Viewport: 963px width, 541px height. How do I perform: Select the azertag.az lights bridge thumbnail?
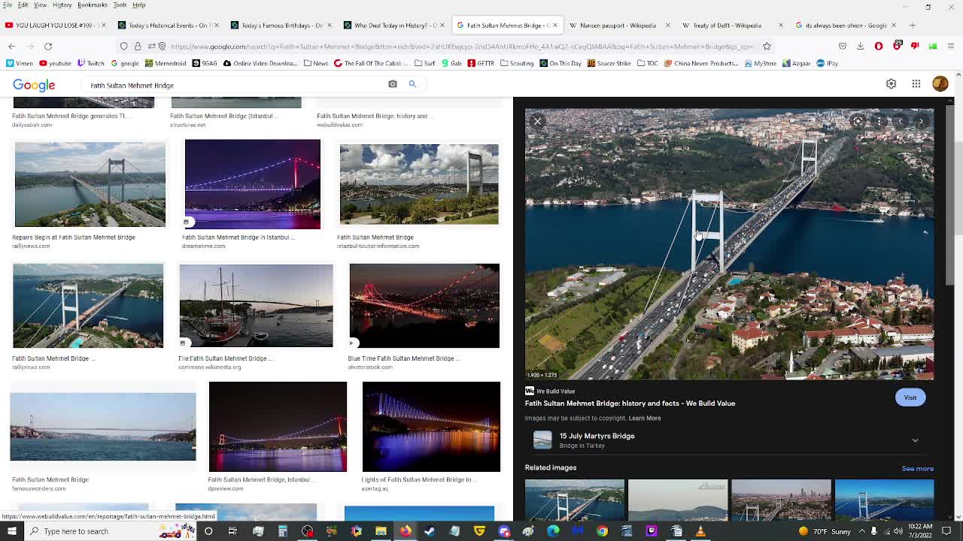[x=431, y=427]
